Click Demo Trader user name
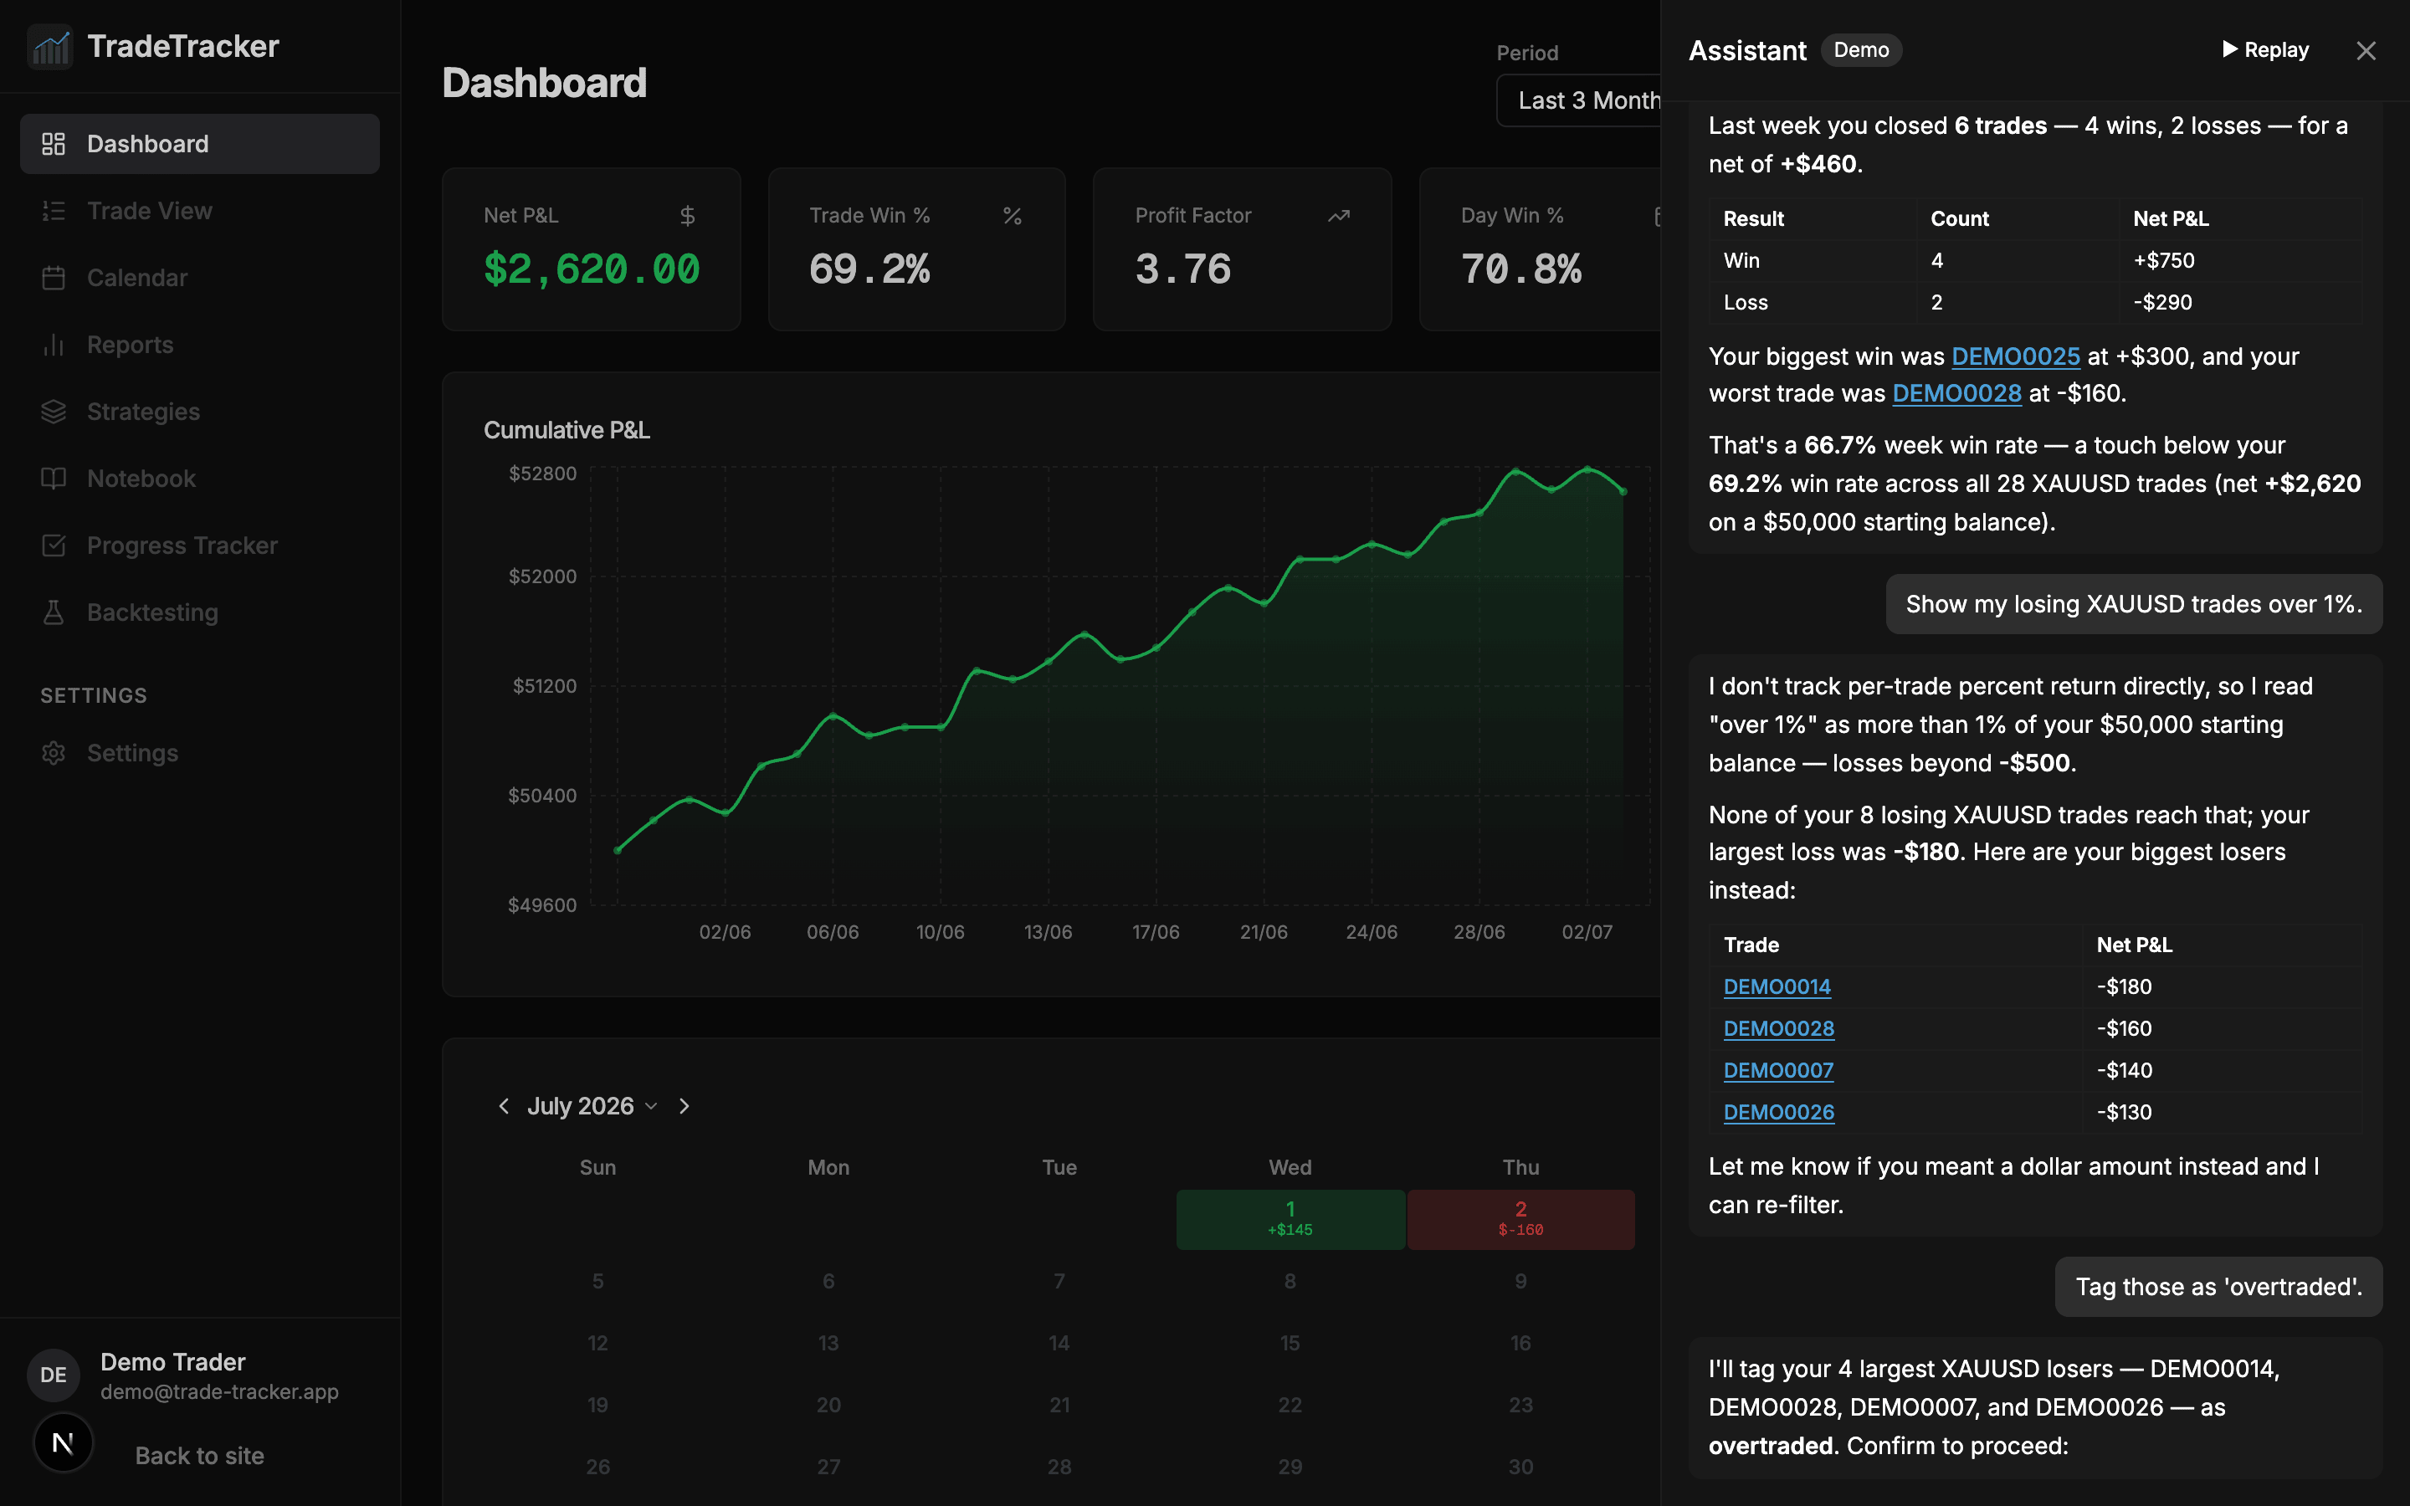 173,1363
